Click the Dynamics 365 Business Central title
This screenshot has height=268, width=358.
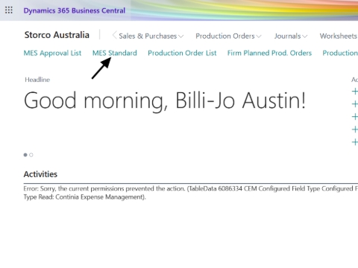point(75,10)
